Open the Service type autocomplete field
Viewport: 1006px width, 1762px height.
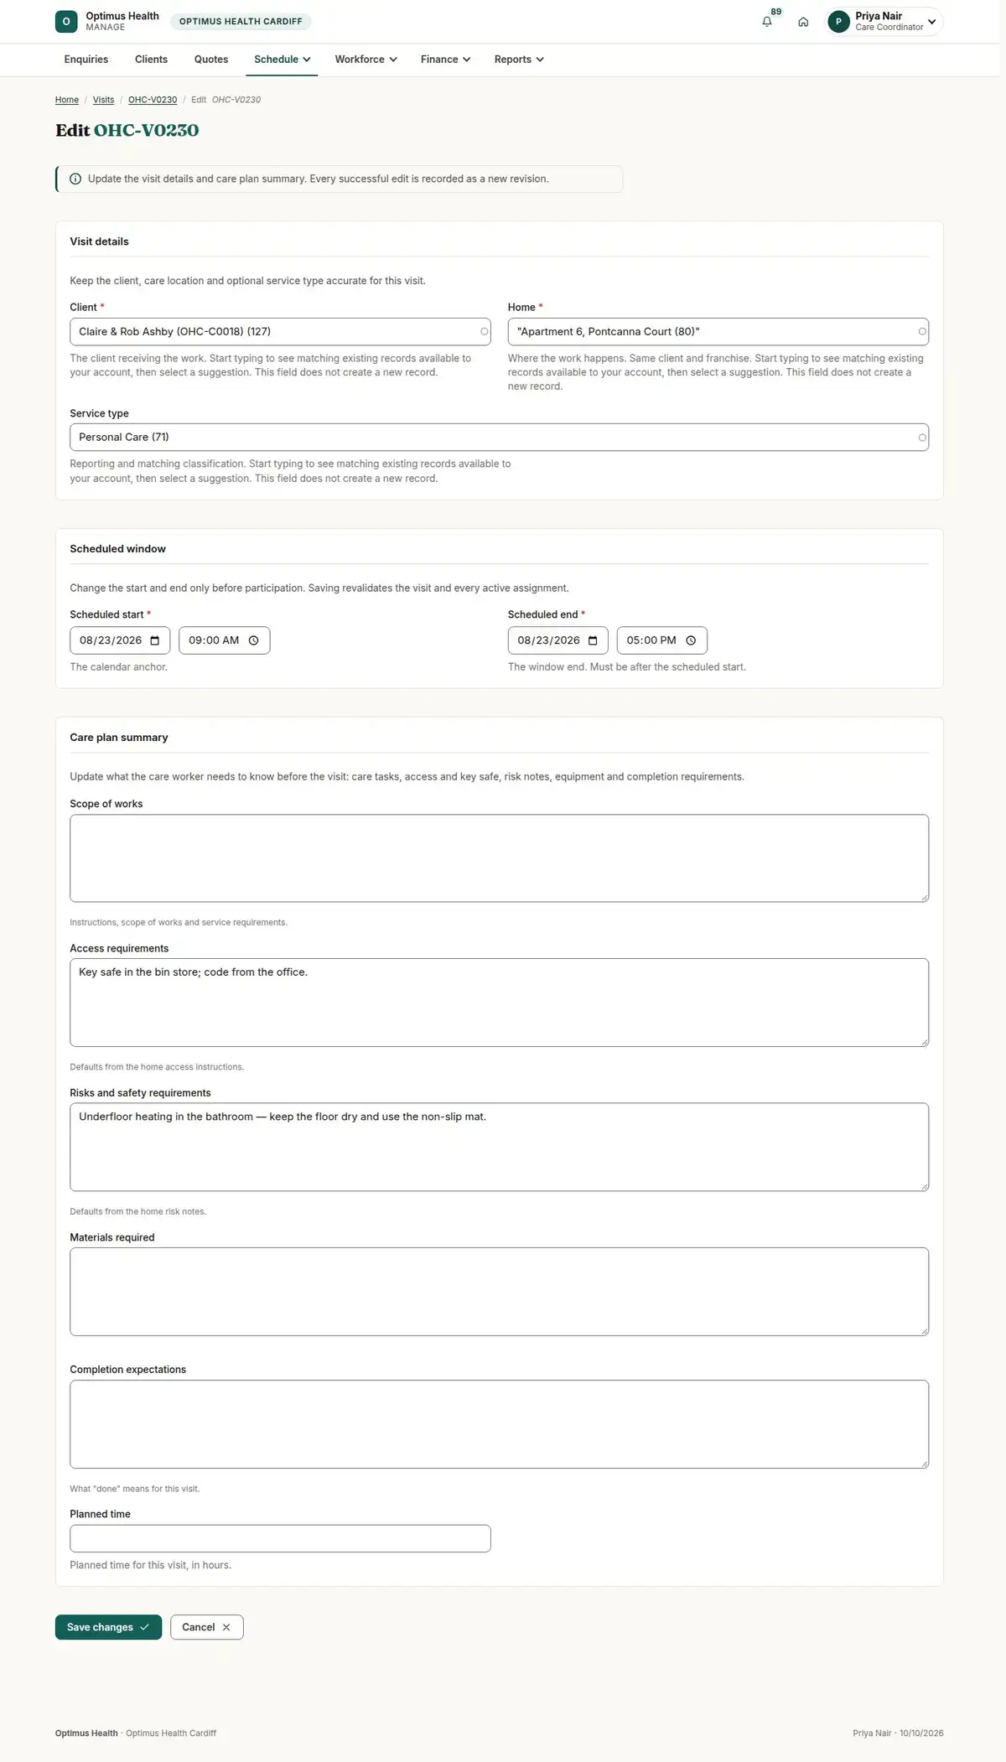pyautogui.click(x=500, y=438)
